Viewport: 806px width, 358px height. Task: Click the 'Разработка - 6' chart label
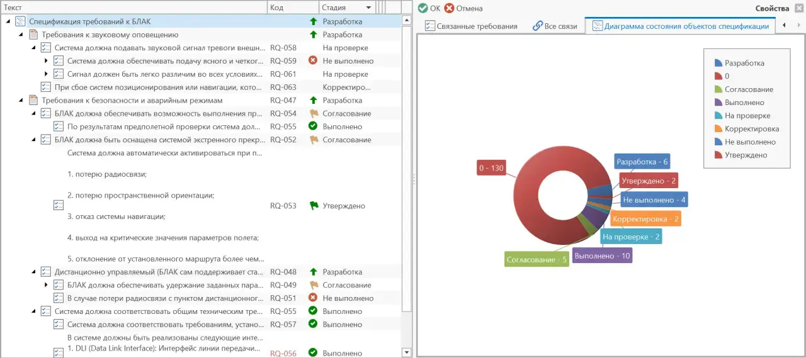pos(642,162)
